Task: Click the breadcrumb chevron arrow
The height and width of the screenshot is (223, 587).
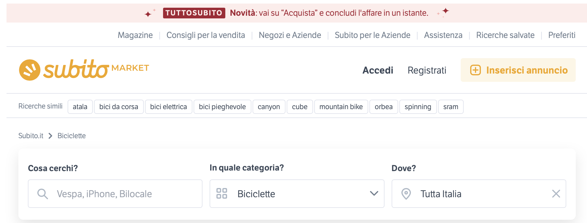Action: (50, 136)
